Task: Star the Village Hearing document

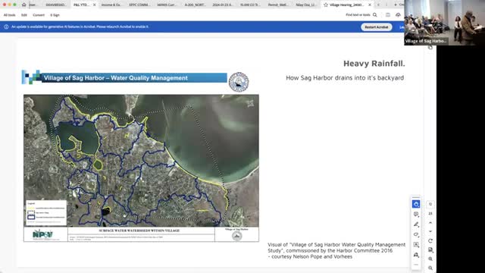Action: 326,5
